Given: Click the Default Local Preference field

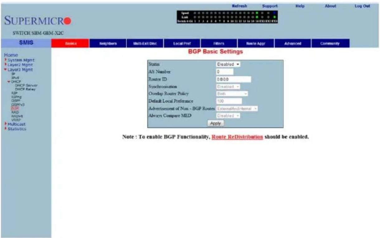Looking at the screenshot, I should [x=229, y=101].
